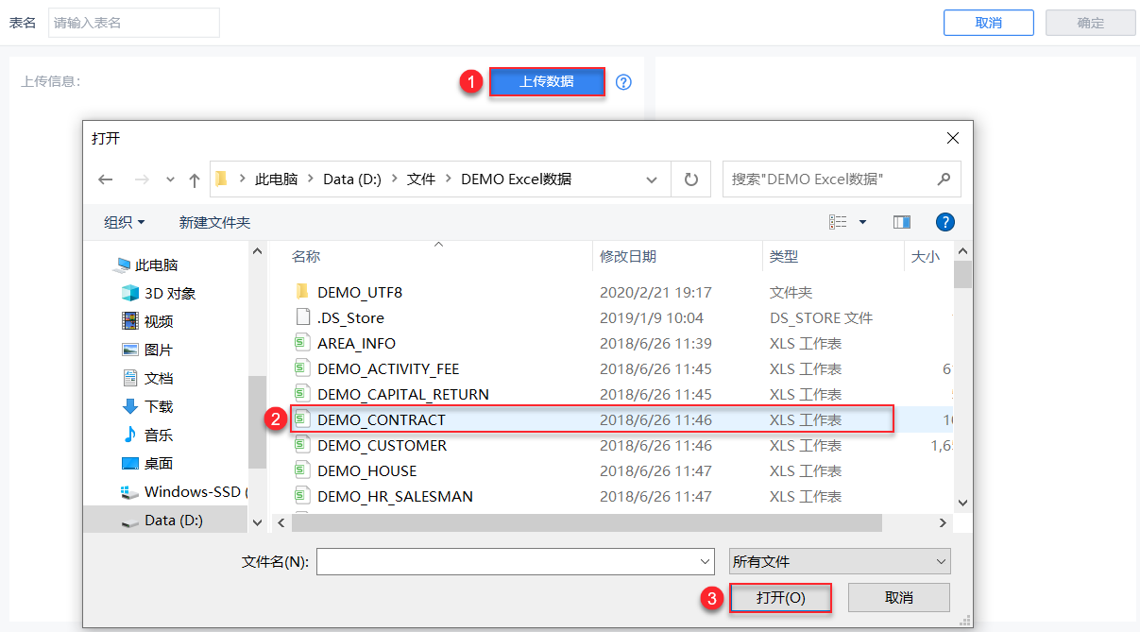This screenshot has width=1140, height=632.
Task: Click DEMO Excel数据 in address path
Action: coord(516,179)
